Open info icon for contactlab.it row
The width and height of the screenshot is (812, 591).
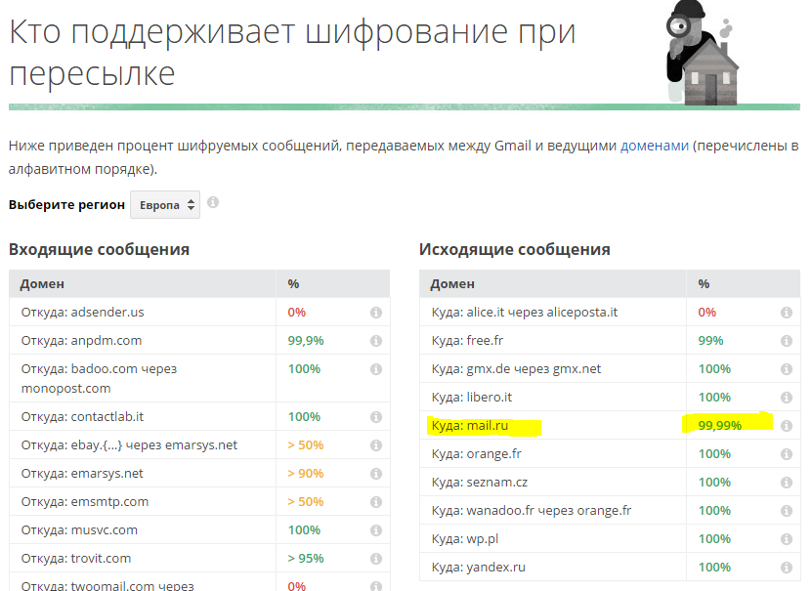point(376,417)
